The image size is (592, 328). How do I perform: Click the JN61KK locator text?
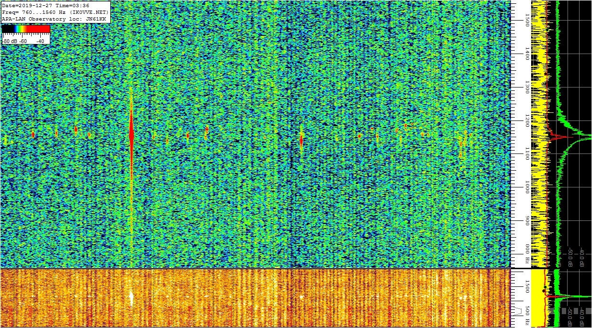pos(96,19)
